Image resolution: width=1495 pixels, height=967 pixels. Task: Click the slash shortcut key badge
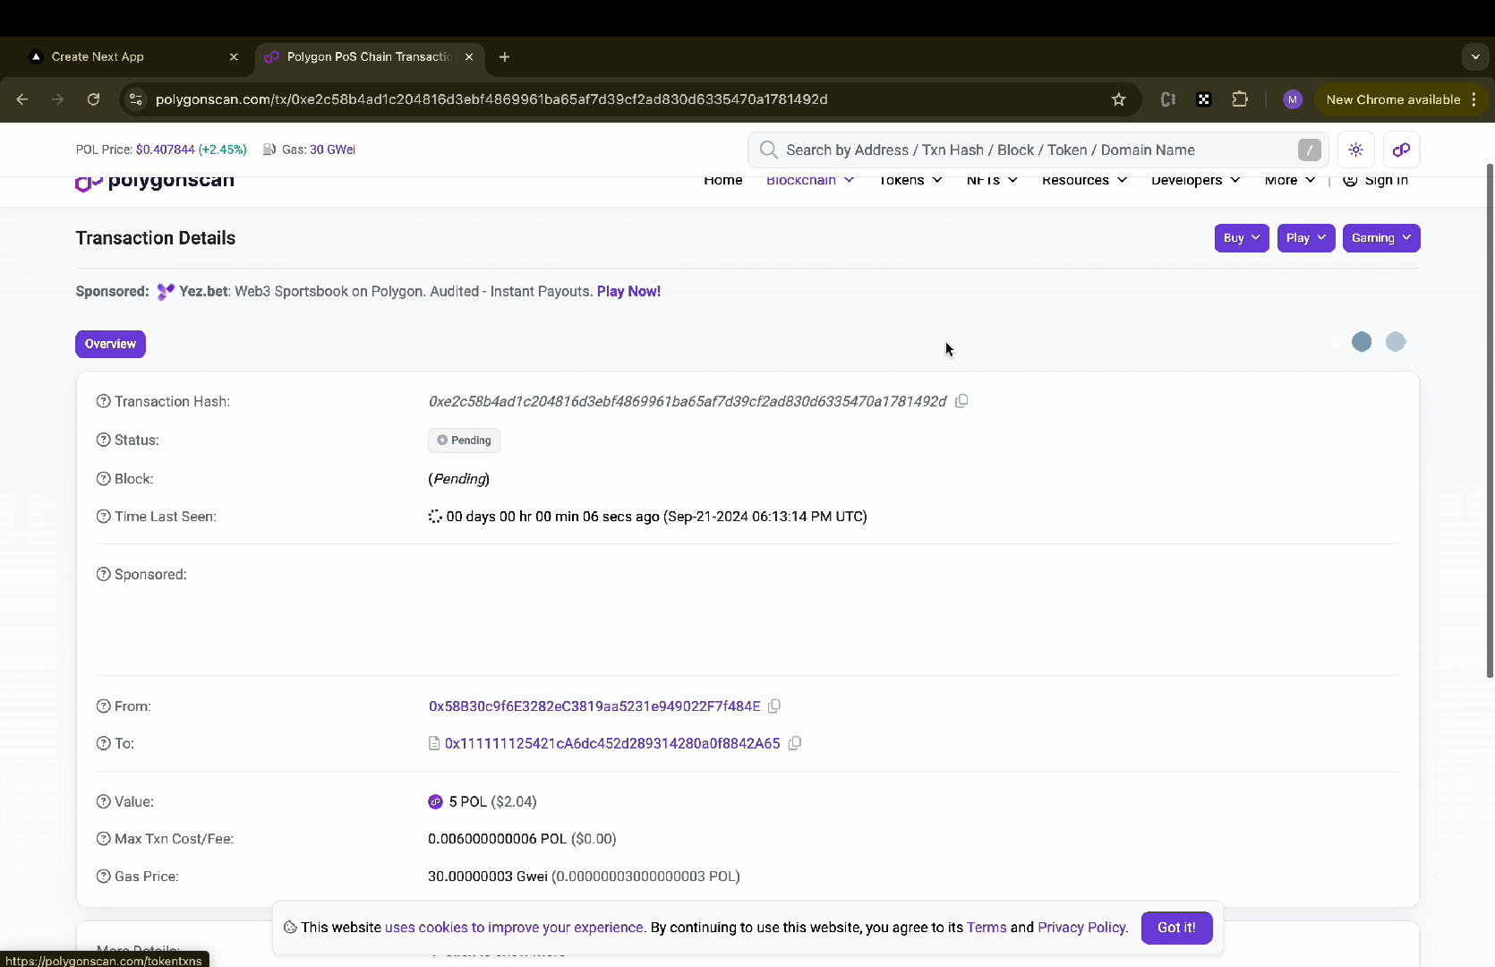(1309, 150)
